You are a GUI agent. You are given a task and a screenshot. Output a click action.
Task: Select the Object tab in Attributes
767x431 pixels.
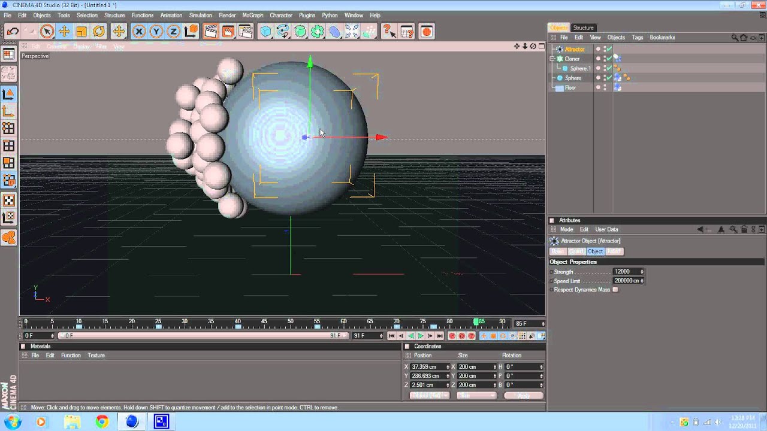tap(595, 251)
